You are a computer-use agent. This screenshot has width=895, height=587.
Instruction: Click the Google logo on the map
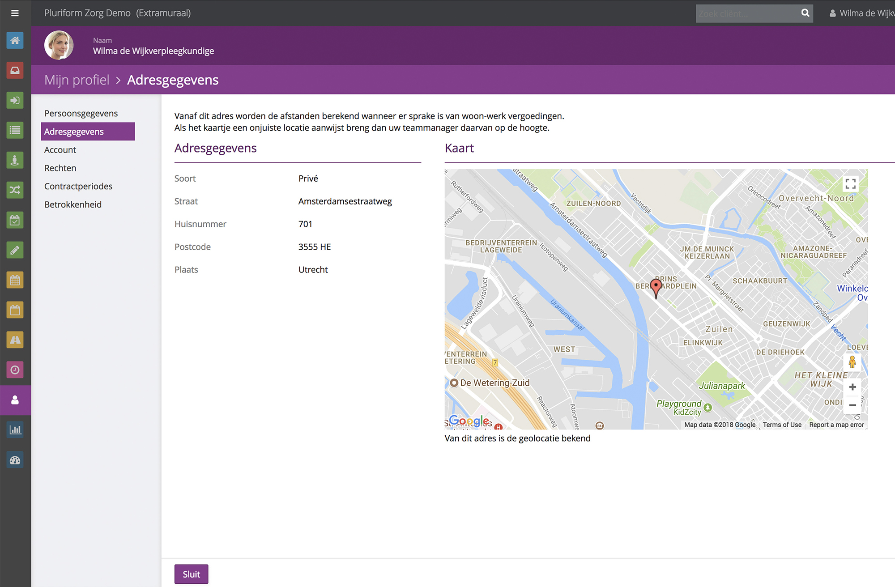469,421
